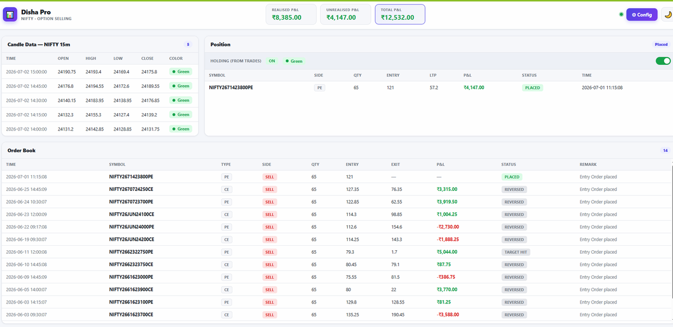This screenshot has height=327, width=673.
Task: Click Green badge for 14:45:00 candle
Action: click(181, 86)
